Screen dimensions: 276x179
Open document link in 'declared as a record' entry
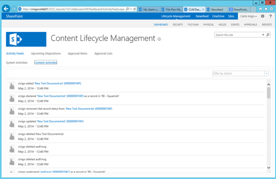pyautogui.click(x=60, y=96)
